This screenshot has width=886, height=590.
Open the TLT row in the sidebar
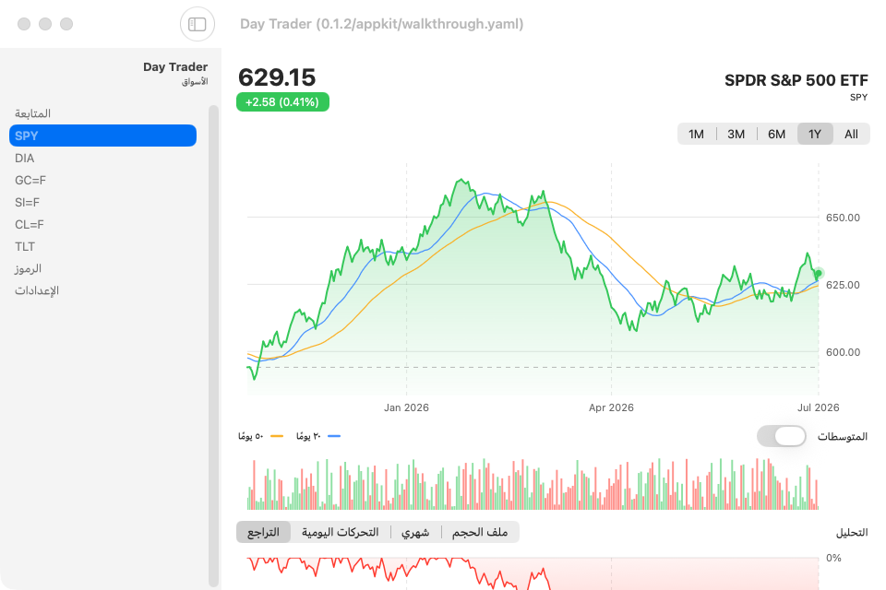(x=102, y=246)
